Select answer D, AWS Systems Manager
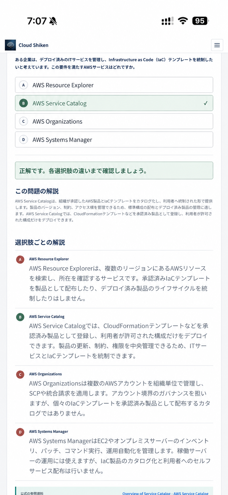Screen dimensions: 228x495 click(x=114, y=140)
